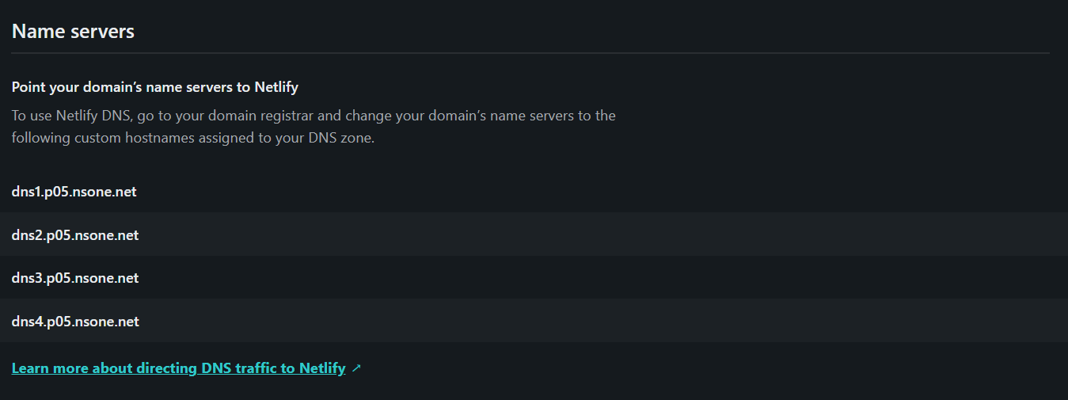Click the "Point your domain's name servers to Netlify" subheading
The width and height of the screenshot is (1068, 400).
(155, 87)
